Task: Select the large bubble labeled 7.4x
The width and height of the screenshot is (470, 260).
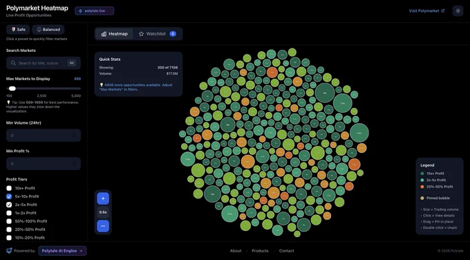Action: point(343,103)
